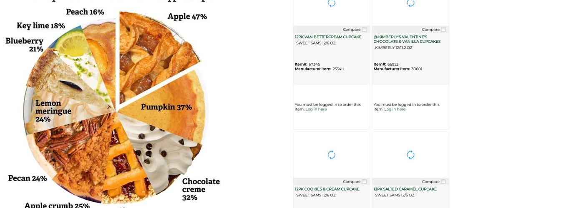Select Compare checkbox for Salted Caramel Cupcake
The width and height of the screenshot is (584, 208).
click(443, 182)
